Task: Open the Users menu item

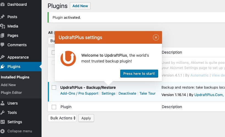Action: coord(12,103)
